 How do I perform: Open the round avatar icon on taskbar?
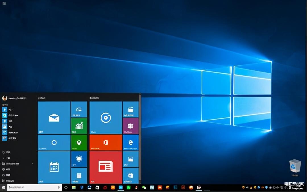click(x=199, y=187)
